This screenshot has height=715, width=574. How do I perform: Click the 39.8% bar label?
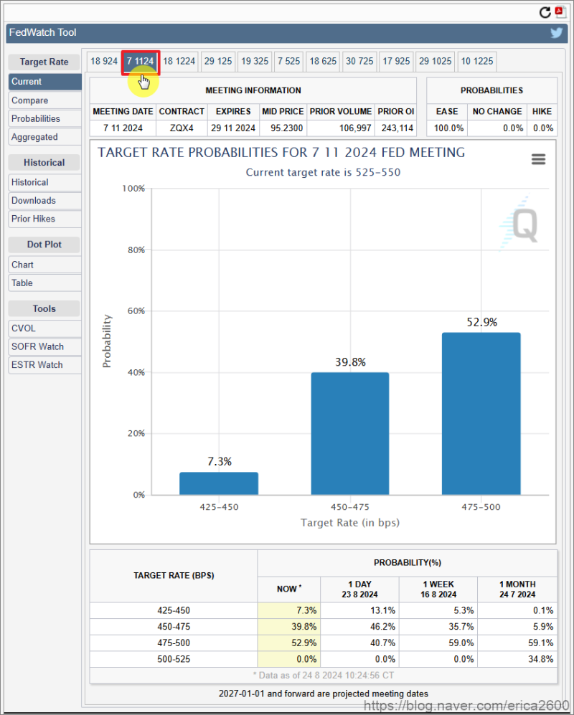(x=350, y=362)
